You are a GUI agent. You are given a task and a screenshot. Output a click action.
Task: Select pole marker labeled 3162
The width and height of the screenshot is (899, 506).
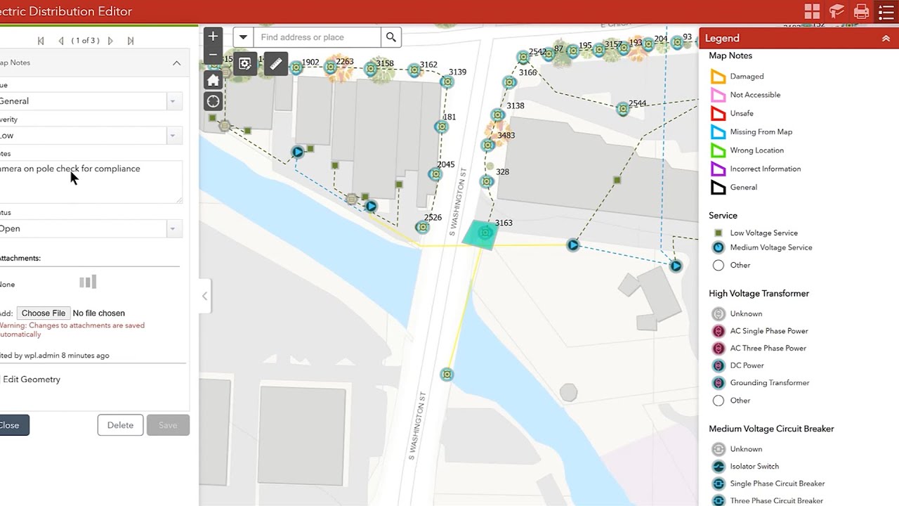(x=414, y=70)
